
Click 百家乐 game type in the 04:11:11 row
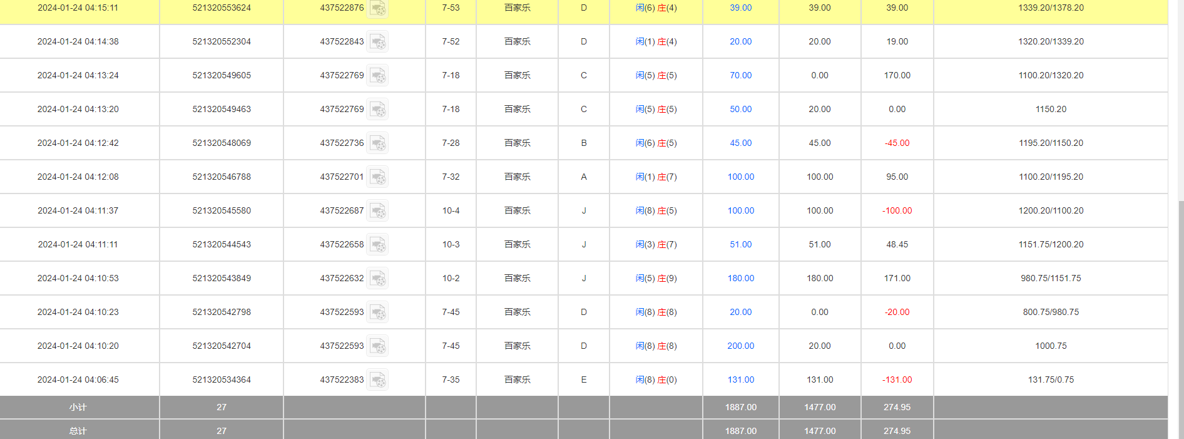click(517, 244)
